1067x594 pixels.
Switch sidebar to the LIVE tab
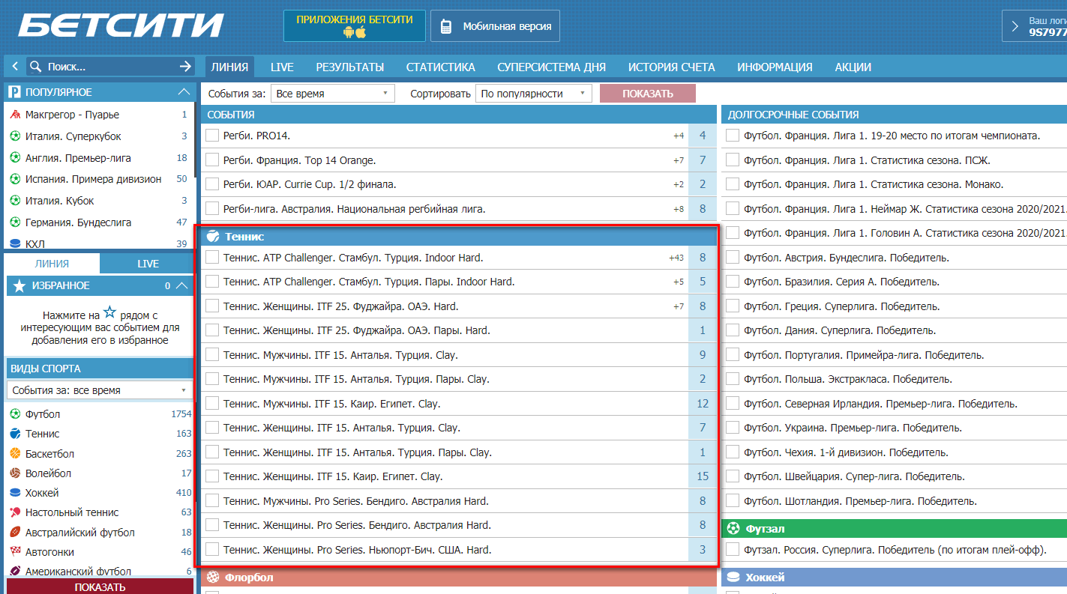[x=148, y=264]
